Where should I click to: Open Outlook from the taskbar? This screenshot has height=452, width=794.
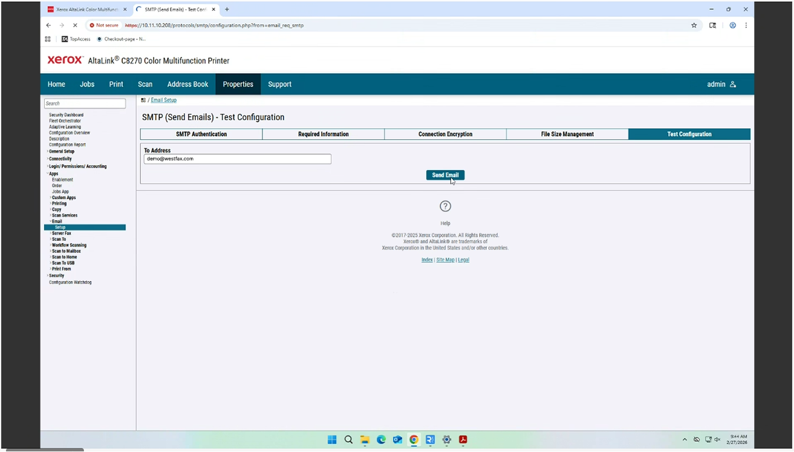(397, 440)
